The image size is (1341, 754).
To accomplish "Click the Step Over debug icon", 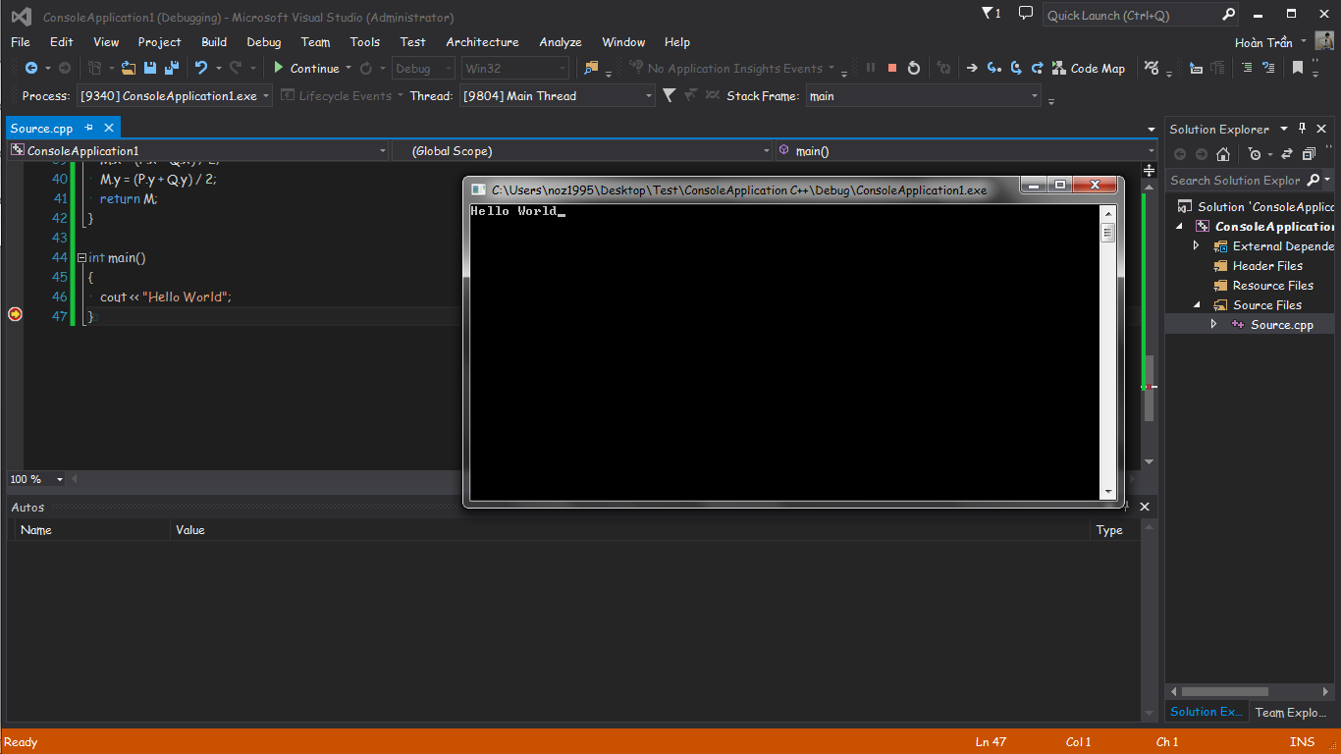I will click(x=1015, y=68).
